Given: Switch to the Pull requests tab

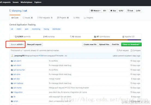Looking at the screenshot, I should coord(45,18).
